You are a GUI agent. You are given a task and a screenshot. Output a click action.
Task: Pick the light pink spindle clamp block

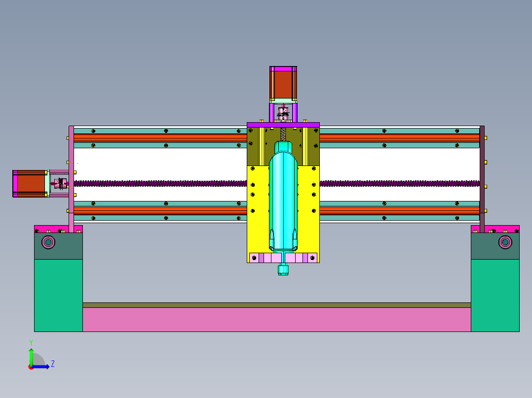(x=283, y=258)
